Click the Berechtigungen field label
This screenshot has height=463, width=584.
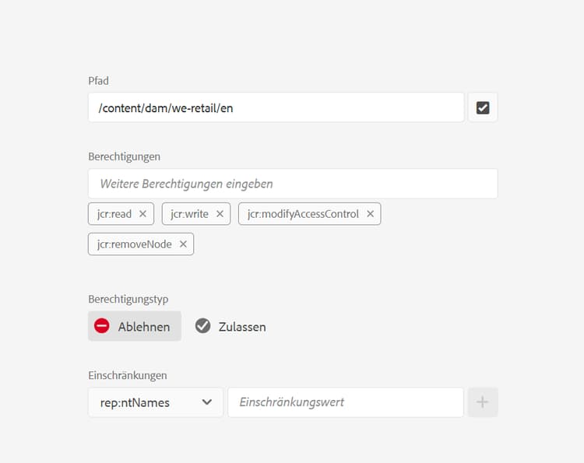coord(124,156)
